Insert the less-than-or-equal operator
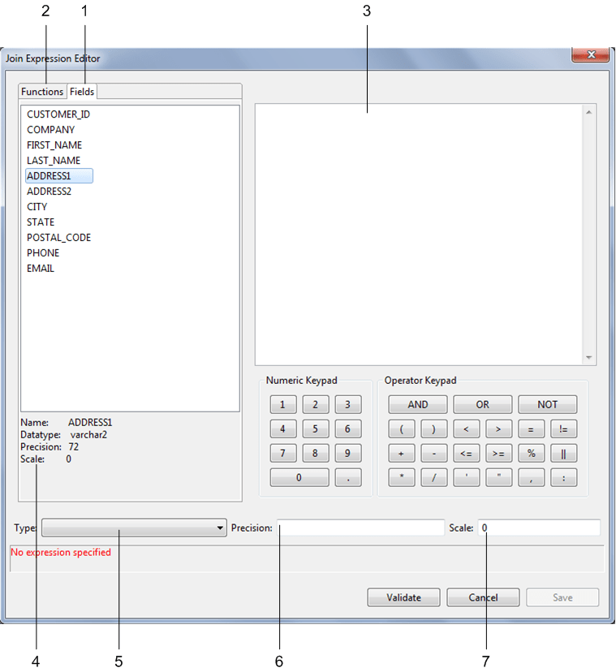Screen dimensions: 616x672 467,454
